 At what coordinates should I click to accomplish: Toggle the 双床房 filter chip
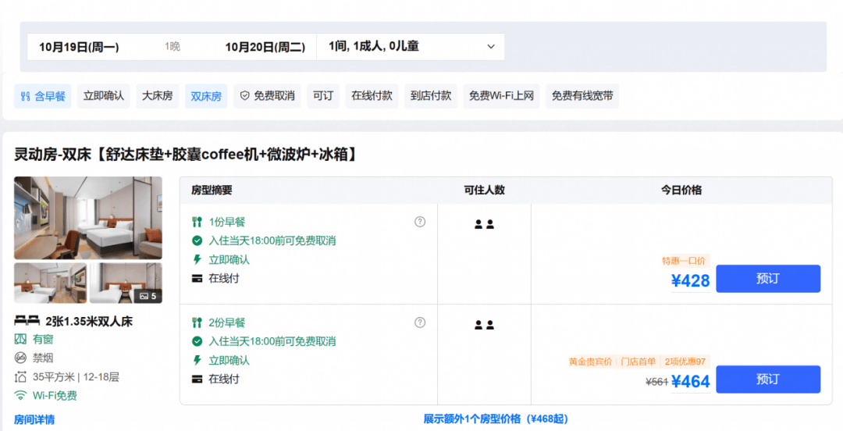(x=206, y=96)
